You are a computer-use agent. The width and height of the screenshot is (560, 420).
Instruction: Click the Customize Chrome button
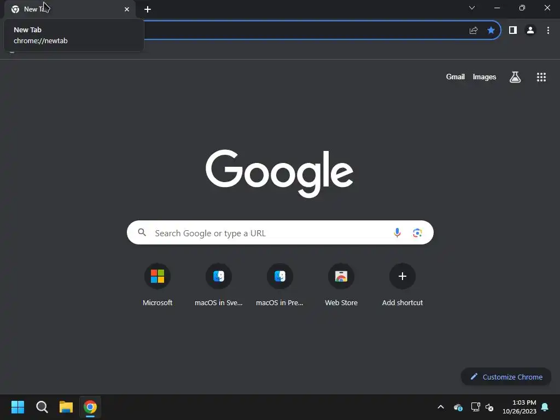tap(506, 377)
